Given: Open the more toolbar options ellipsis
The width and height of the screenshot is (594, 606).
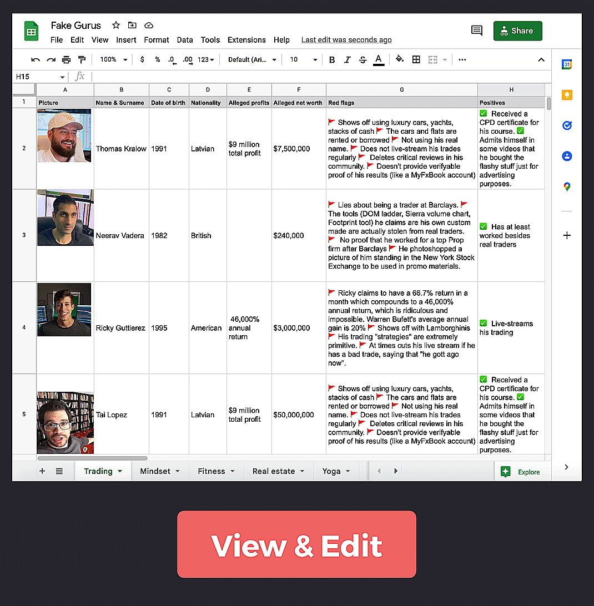Looking at the screenshot, I should pyautogui.click(x=462, y=59).
